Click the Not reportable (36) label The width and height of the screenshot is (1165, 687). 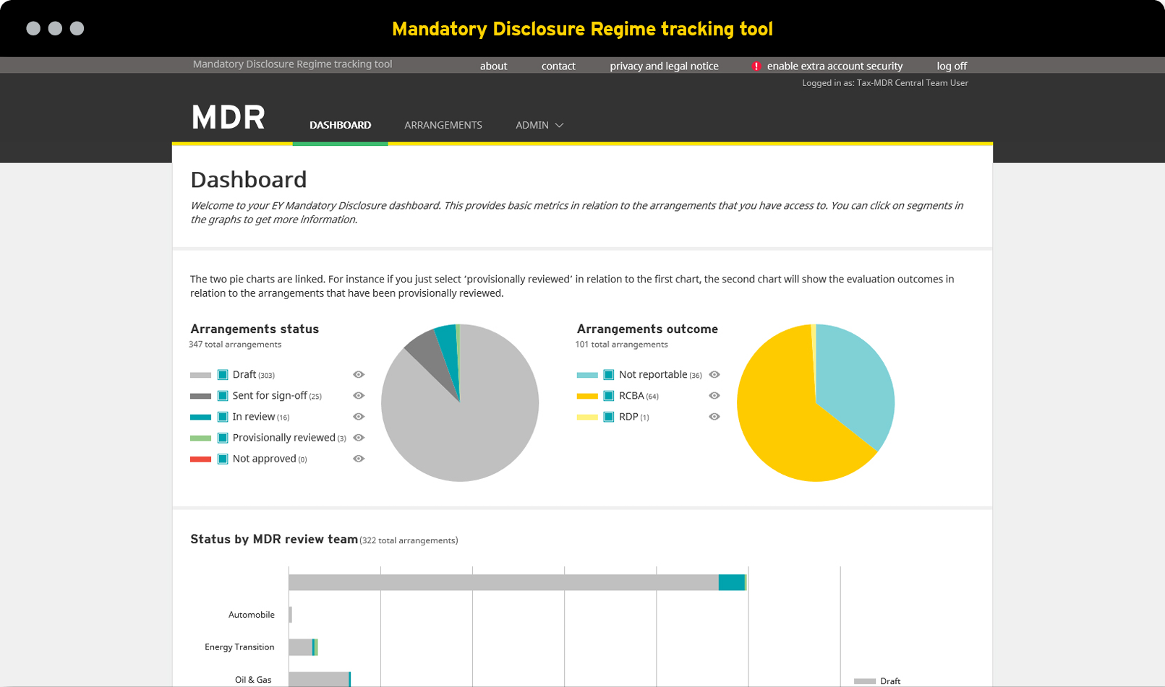[660, 374]
